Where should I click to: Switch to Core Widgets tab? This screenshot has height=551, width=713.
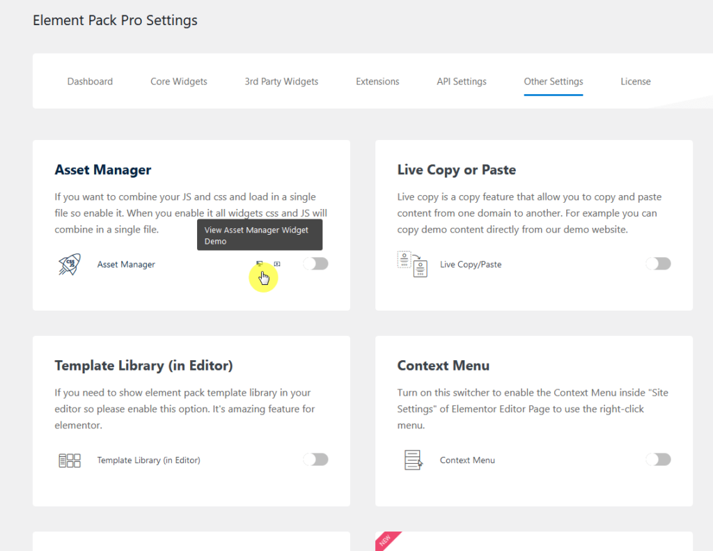point(179,82)
